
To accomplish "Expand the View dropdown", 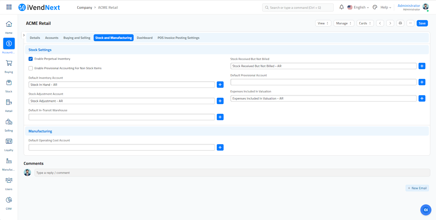I will point(323,23).
